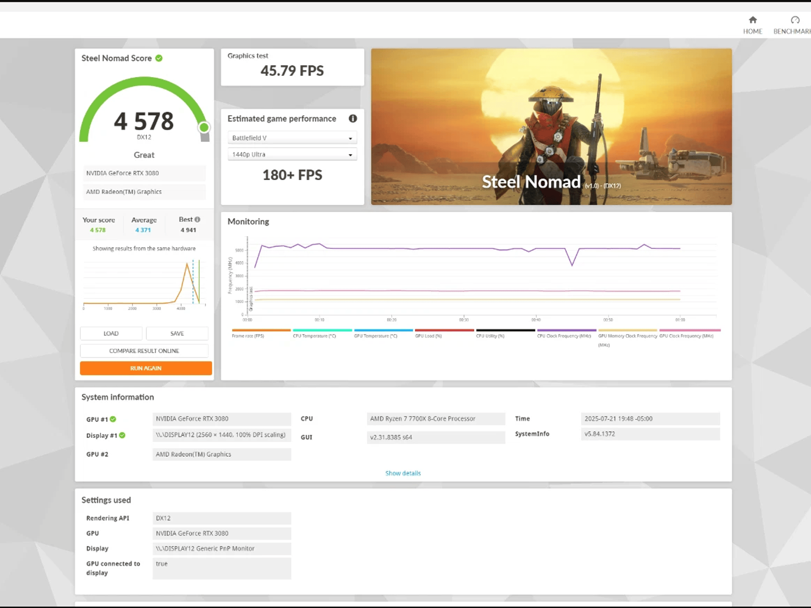Click the orange RUN AGAIN button
Viewport: 811px width, 608px height.
(146, 368)
